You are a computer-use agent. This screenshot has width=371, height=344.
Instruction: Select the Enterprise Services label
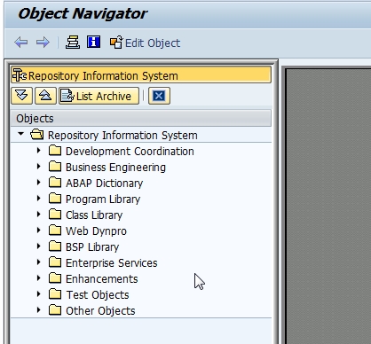[x=112, y=263]
